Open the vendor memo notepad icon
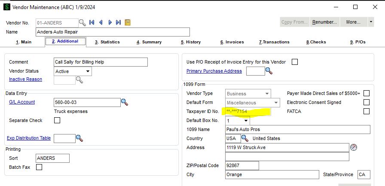The image size is (385, 186). tap(128, 22)
